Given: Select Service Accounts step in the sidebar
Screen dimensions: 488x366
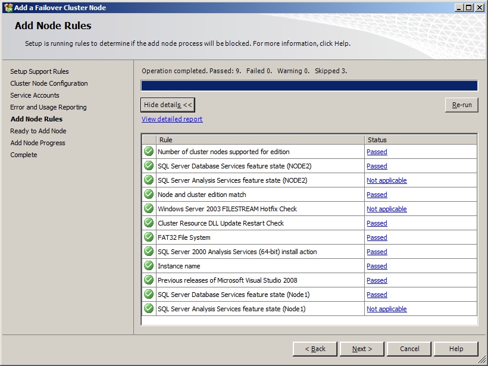Looking at the screenshot, I should [x=35, y=95].
